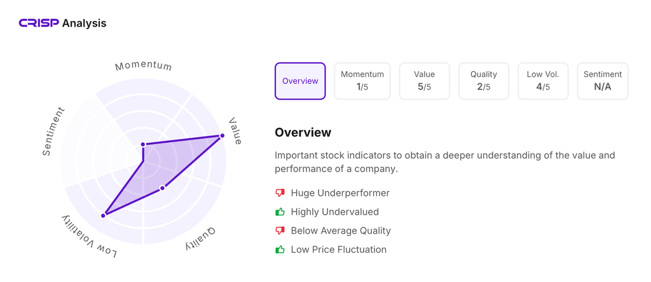Select the Low Vol. 4/5 tab
651x282 pixels.
[543, 81]
